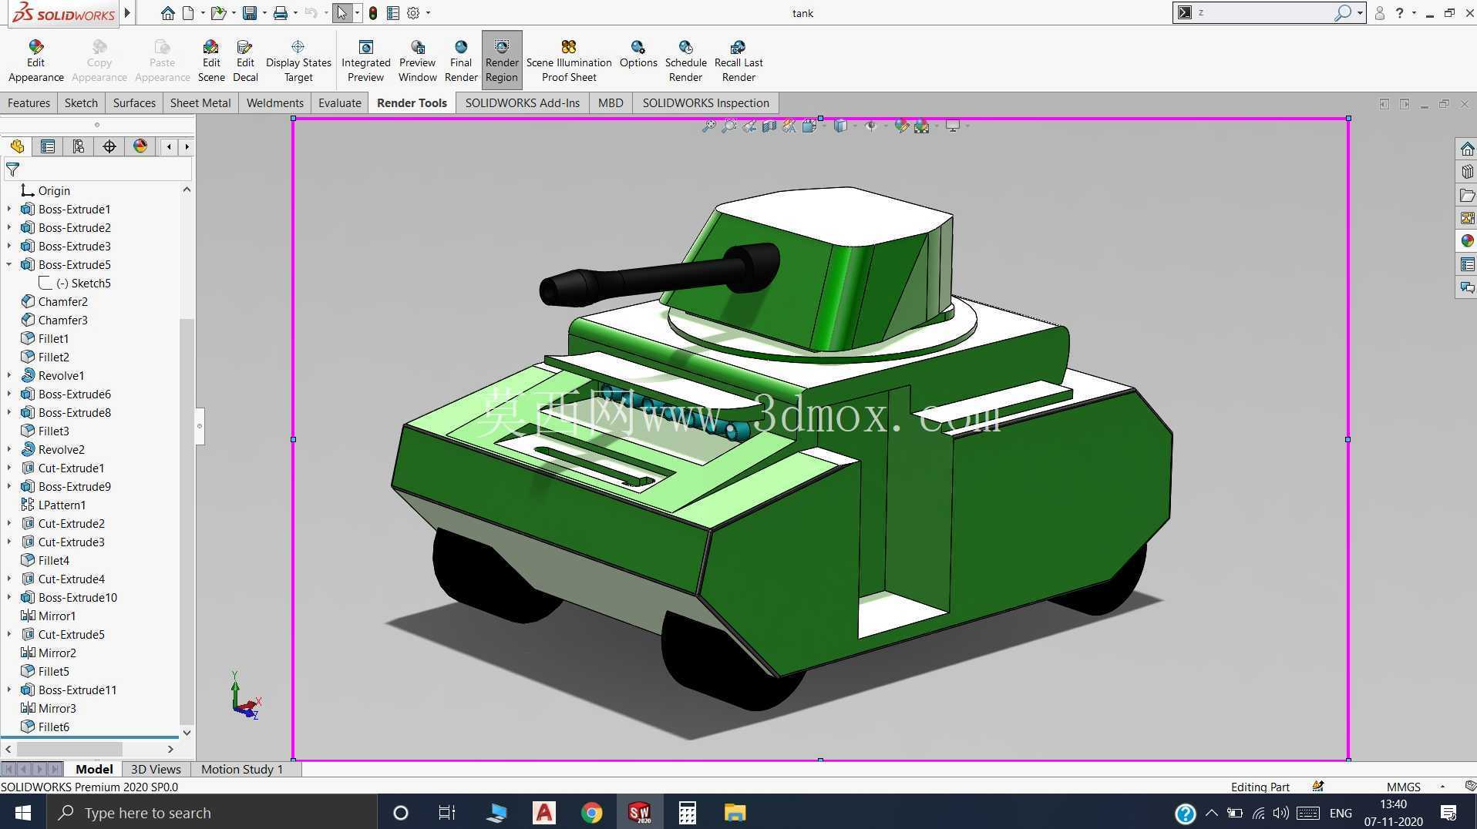Switch to the Sketch tab
The height and width of the screenshot is (829, 1477).
[x=81, y=102]
